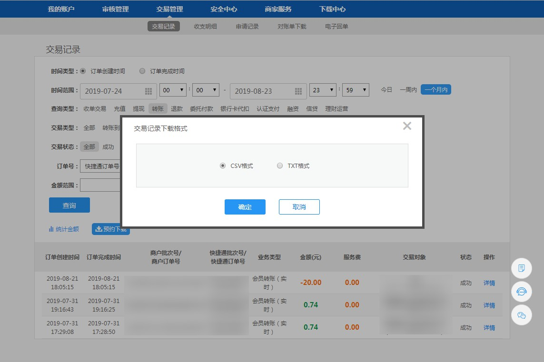Image resolution: width=544 pixels, height=362 pixels.
Task: Open customer service chat floating icon
Action: coord(521,292)
